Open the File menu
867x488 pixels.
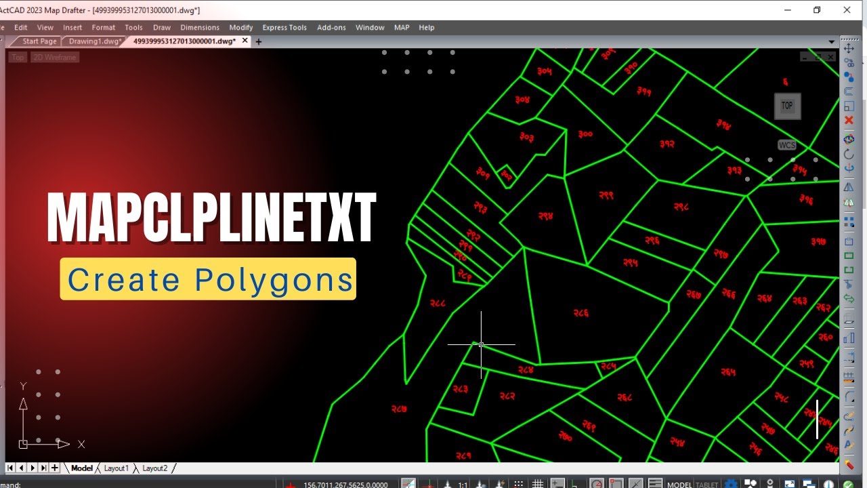pyautogui.click(x=1, y=27)
